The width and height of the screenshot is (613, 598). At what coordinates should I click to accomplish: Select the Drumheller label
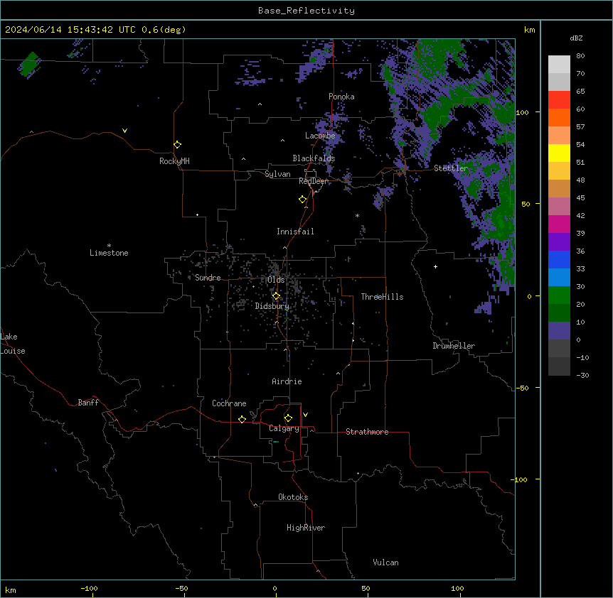[454, 346]
